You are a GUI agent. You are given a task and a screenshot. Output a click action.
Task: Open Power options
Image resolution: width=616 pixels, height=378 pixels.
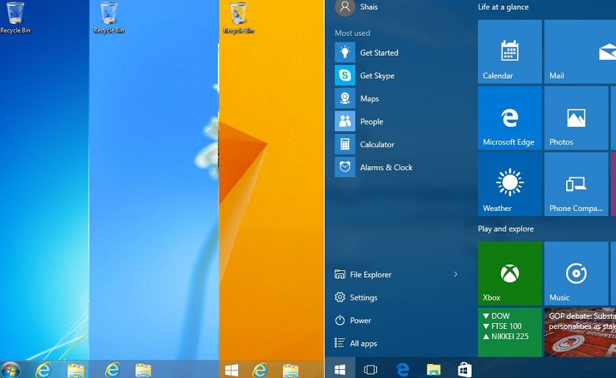(353, 320)
